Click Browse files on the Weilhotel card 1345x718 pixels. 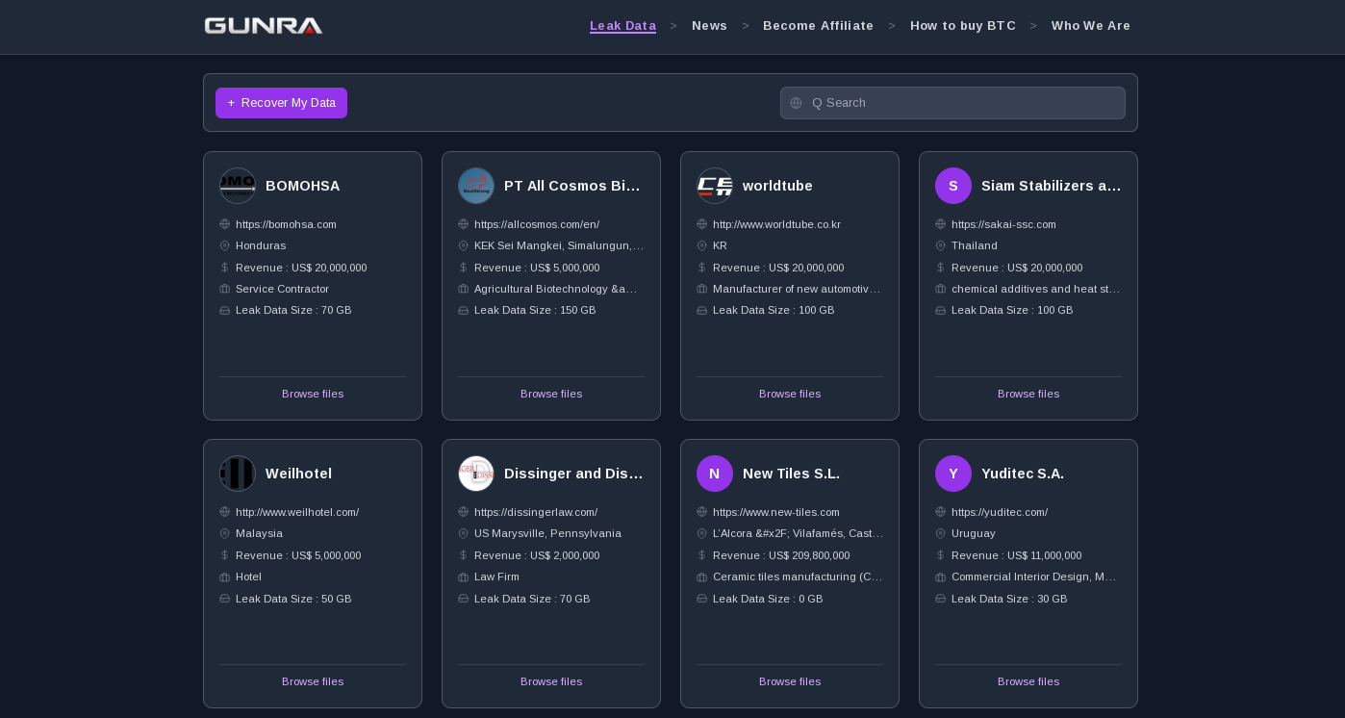[x=313, y=681]
